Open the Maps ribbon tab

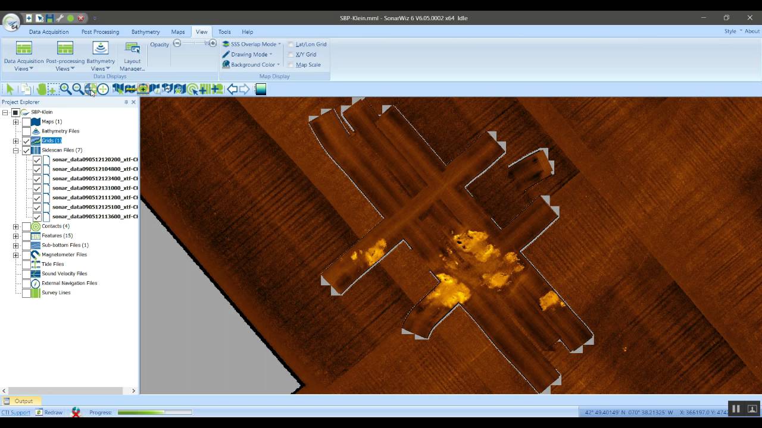[x=178, y=32]
